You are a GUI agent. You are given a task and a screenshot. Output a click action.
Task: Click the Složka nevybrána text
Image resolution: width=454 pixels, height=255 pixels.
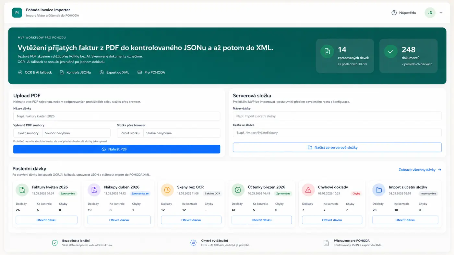pos(159,133)
